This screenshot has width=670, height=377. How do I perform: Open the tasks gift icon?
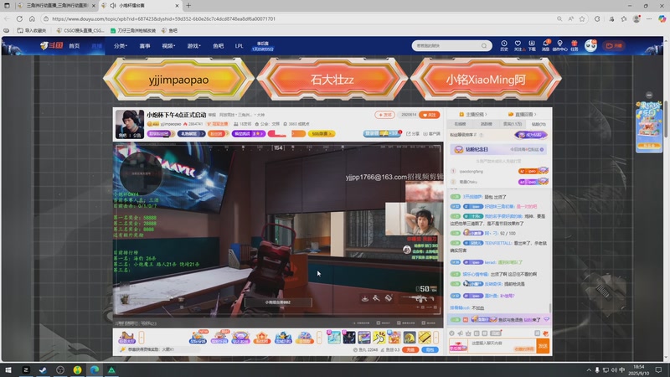click(x=575, y=45)
